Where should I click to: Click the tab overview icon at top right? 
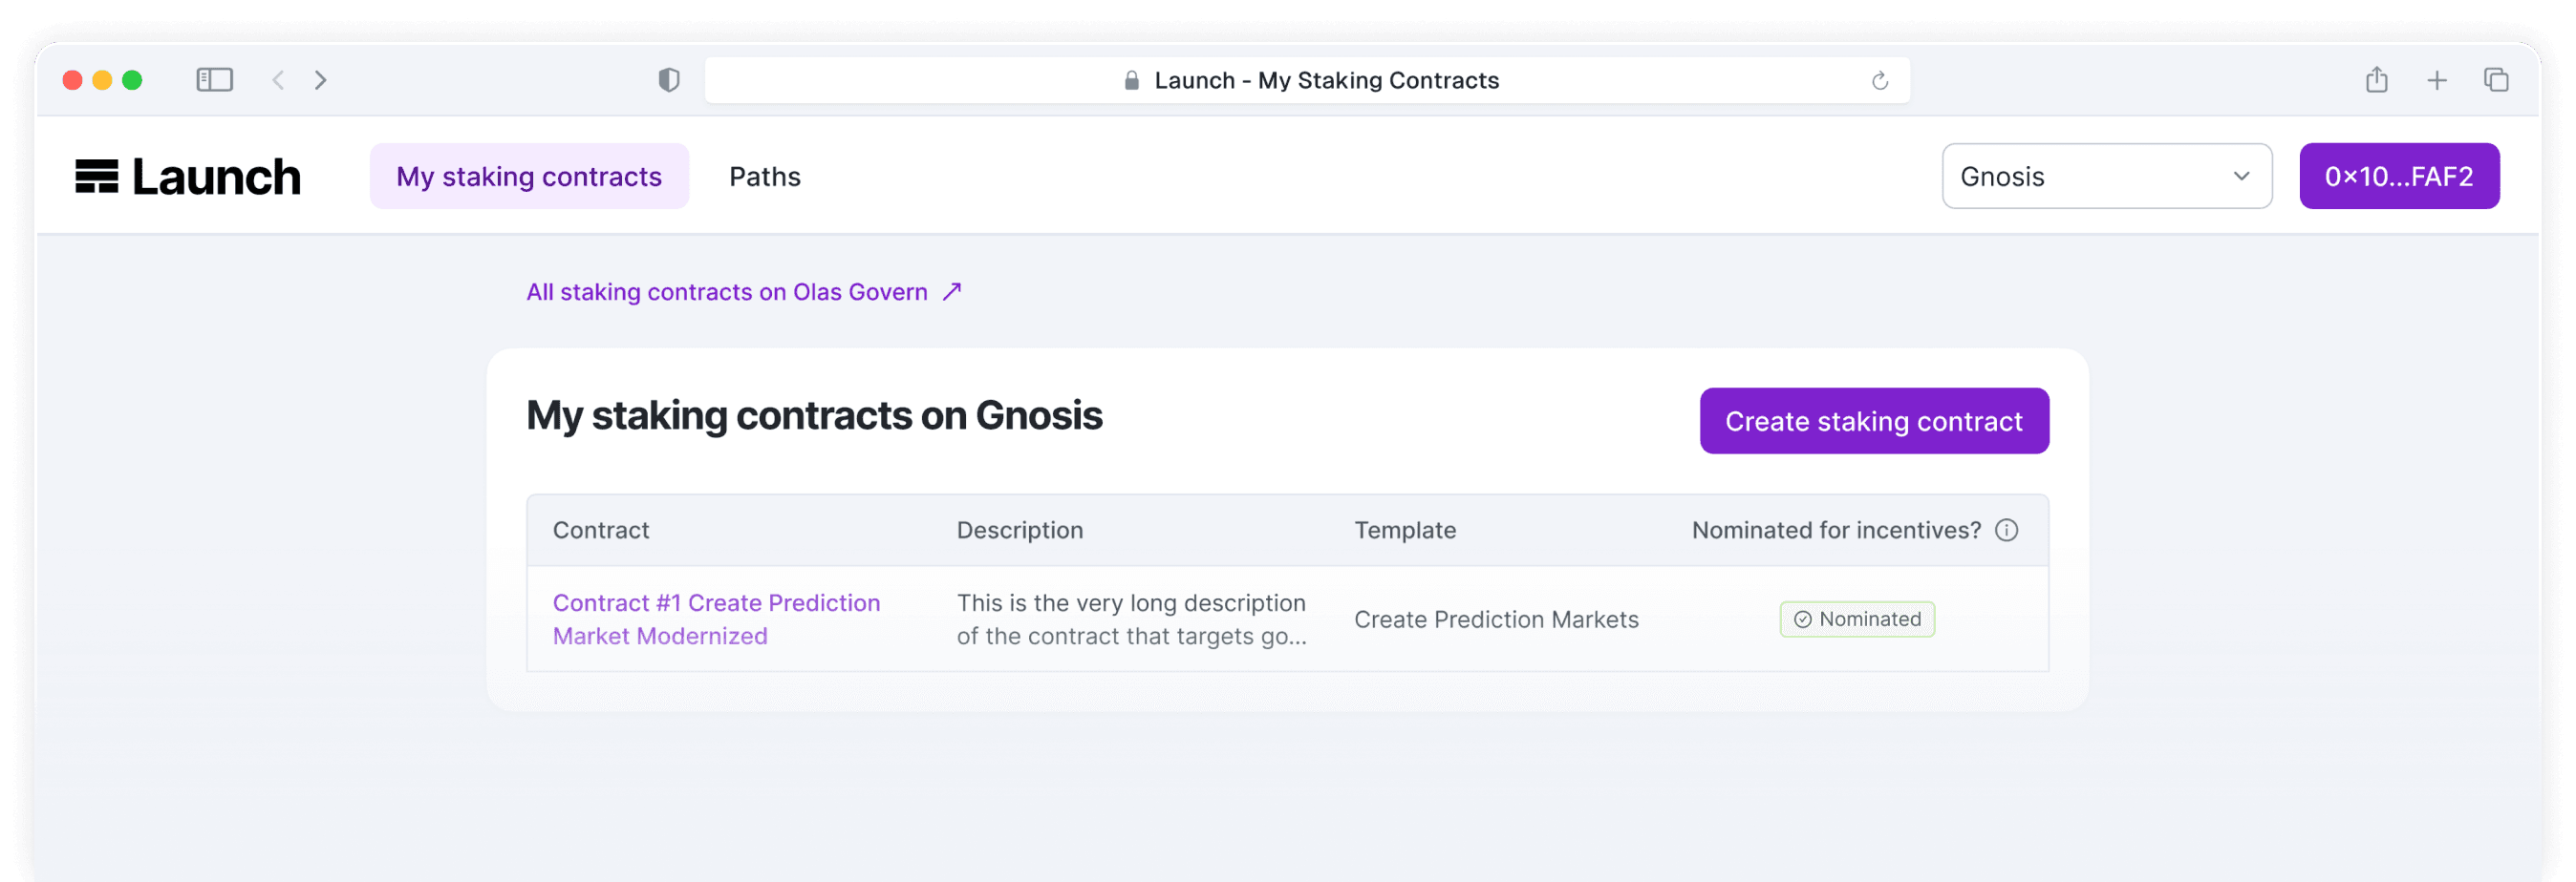(2497, 80)
